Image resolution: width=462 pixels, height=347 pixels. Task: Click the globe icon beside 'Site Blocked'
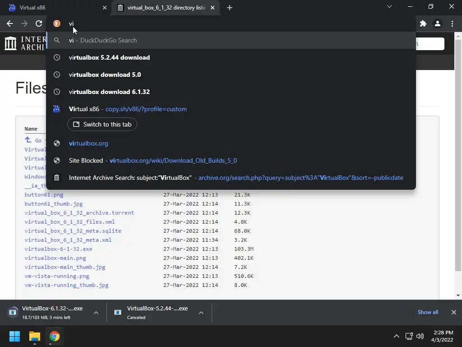pos(57,160)
